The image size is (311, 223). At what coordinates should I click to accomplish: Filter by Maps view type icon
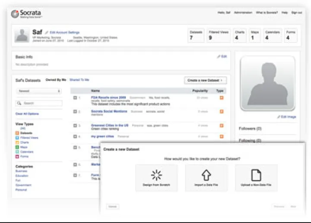pyautogui.click(x=17, y=147)
